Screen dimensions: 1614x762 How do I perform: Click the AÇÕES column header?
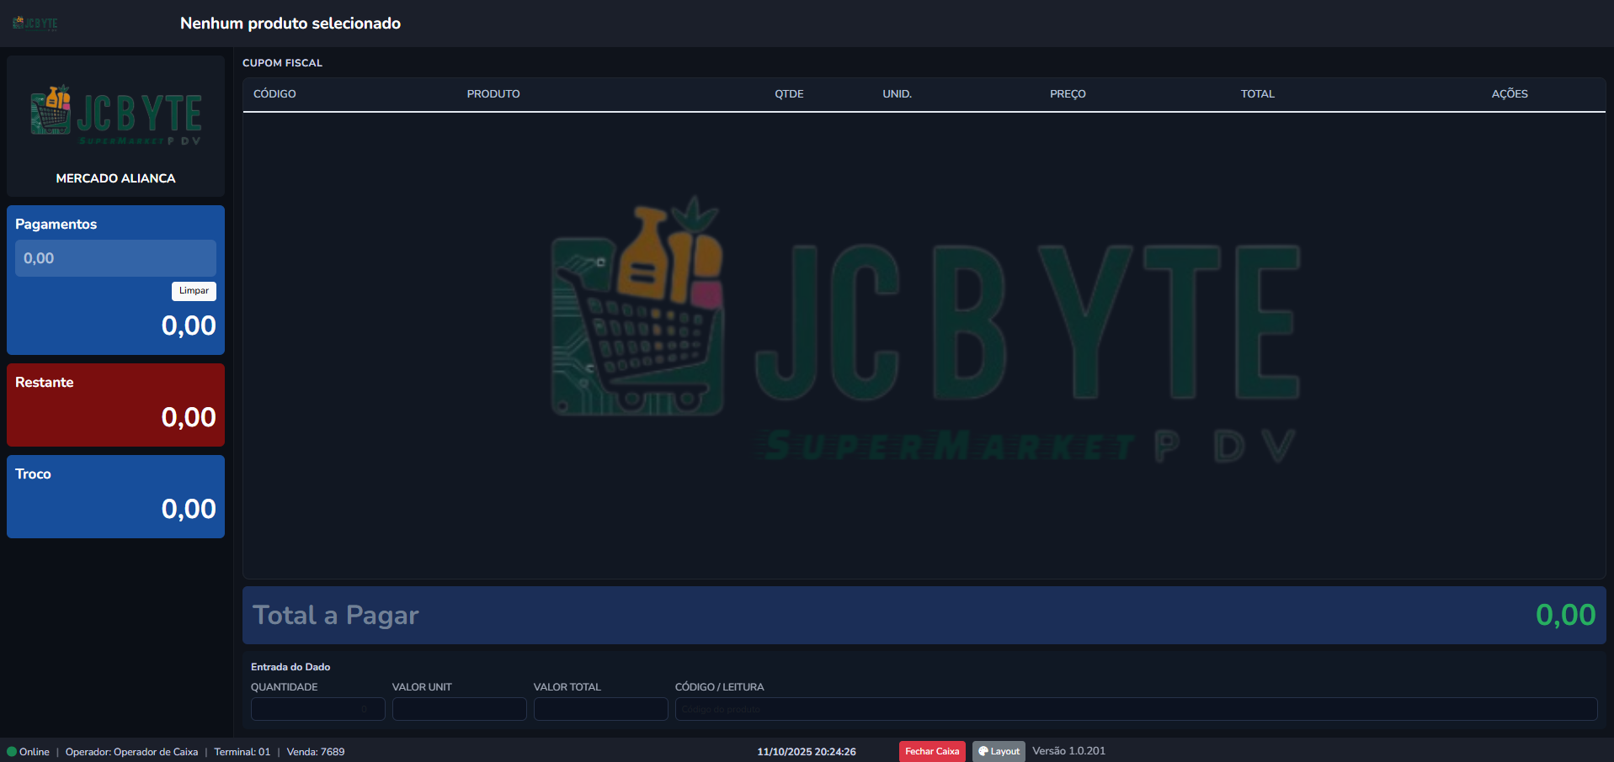pos(1510,94)
